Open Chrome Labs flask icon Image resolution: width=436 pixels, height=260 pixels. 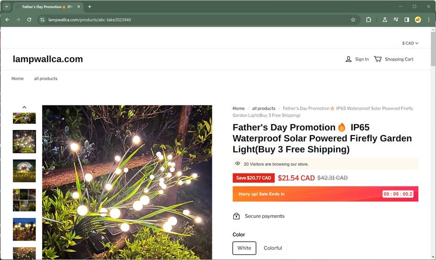385,20
